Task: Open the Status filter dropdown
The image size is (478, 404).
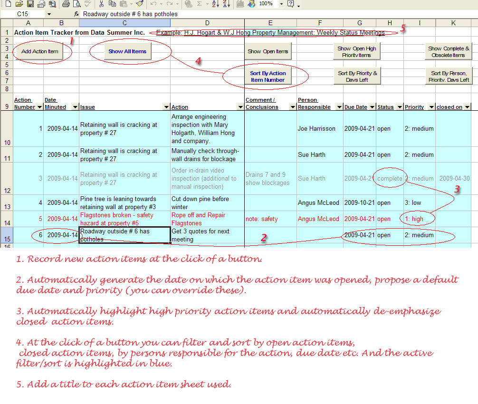Action: (400, 107)
